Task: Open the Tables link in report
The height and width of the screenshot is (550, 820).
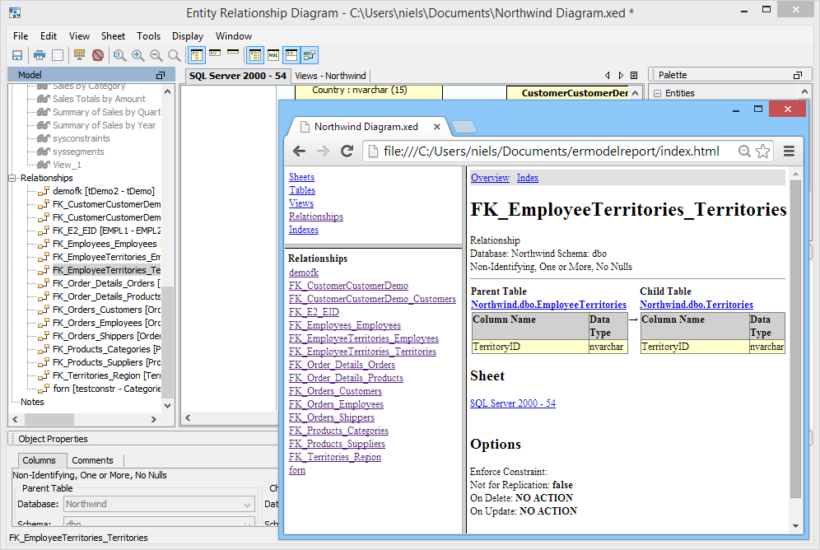Action: (x=302, y=190)
